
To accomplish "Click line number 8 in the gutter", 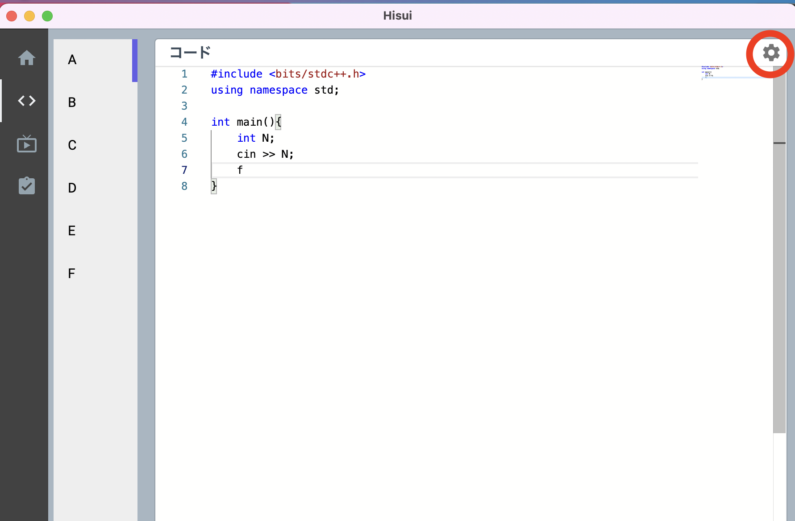I will [x=184, y=186].
